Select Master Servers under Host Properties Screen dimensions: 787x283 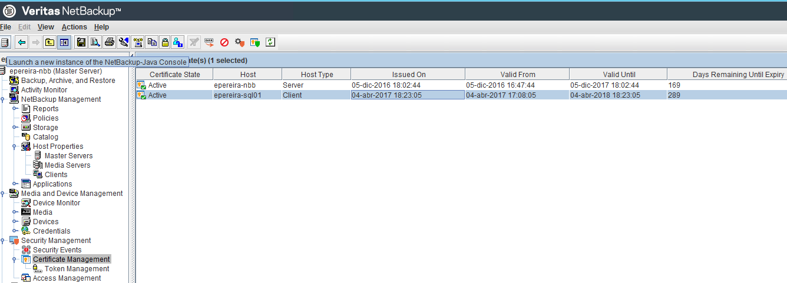click(68, 156)
